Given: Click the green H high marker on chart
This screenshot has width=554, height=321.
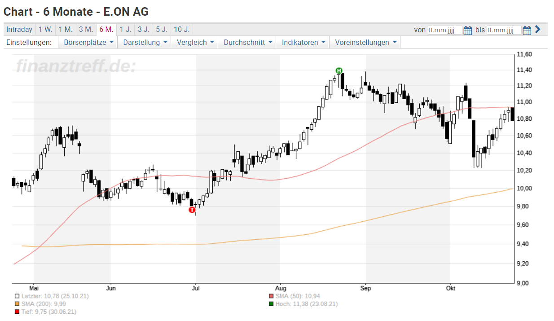Looking at the screenshot, I should [x=339, y=70].
